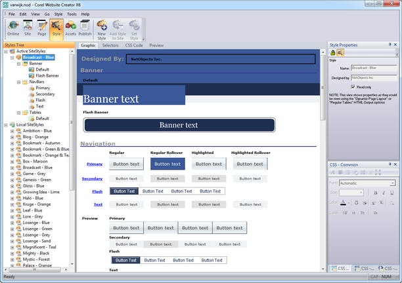Expand the Ambition - Blue style node
This screenshot has width=402, height=283.
[x=12, y=130]
